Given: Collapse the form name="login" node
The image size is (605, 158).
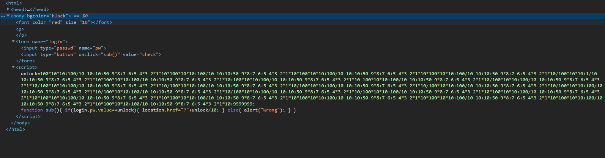Looking at the screenshot, I should click(x=13, y=42).
